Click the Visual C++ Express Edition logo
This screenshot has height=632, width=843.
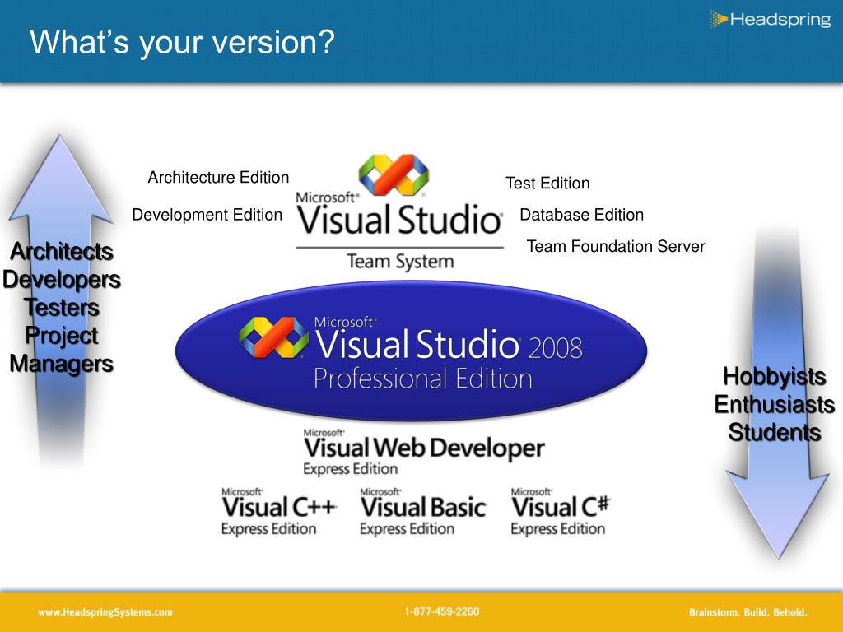coord(279,512)
